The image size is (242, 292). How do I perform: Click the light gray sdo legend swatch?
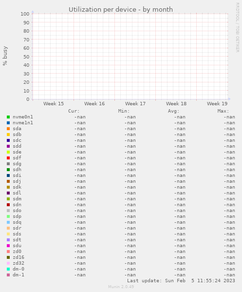(8, 211)
